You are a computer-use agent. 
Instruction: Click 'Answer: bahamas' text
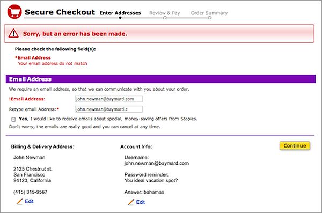coord(144,192)
